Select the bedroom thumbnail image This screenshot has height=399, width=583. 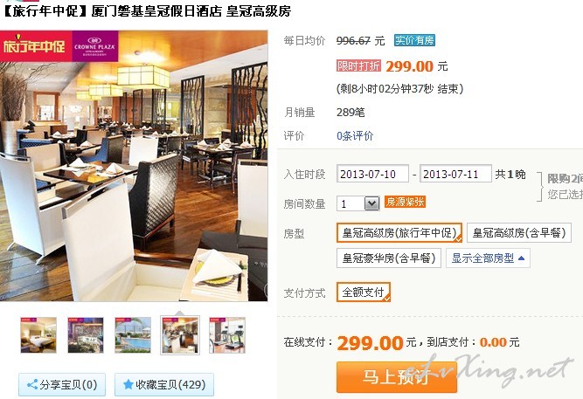coord(38,334)
